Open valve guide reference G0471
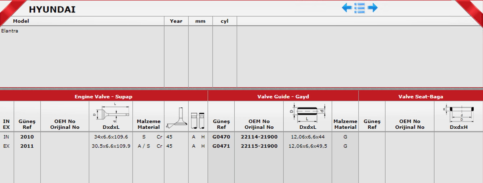Image resolution: width=483 pixels, height=183 pixels. pos(221,146)
